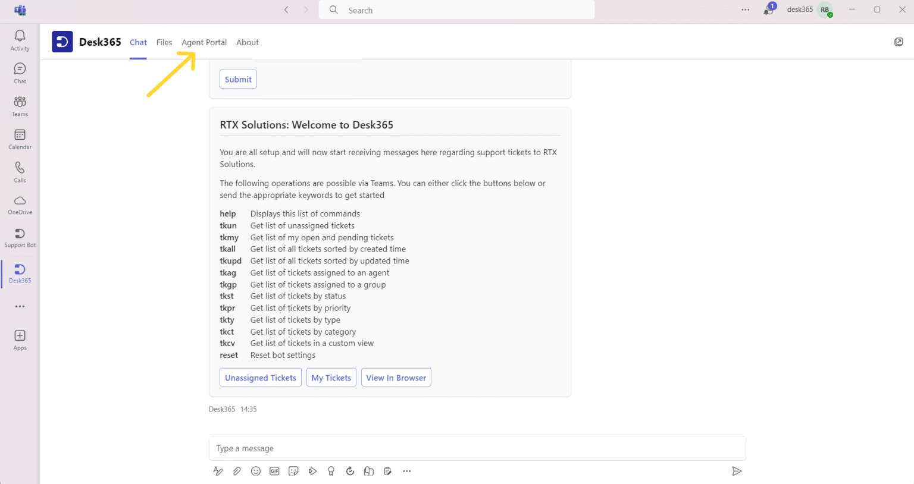This screenshot has width=914, height=484.
Task: Open the ticket list via View In Browser
Action: click(396, 377)
